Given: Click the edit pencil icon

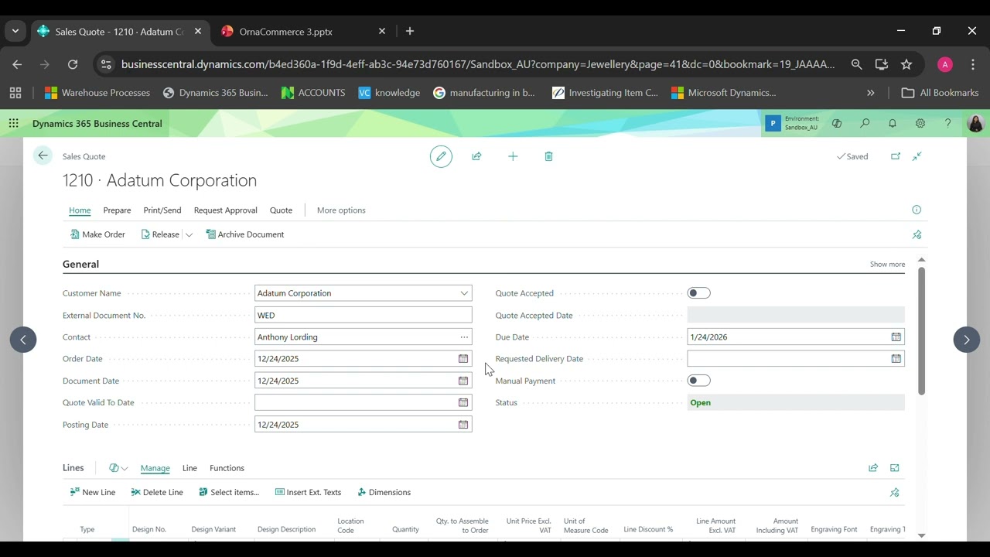Looking at the screenshot, I should [x=441, y=156].
